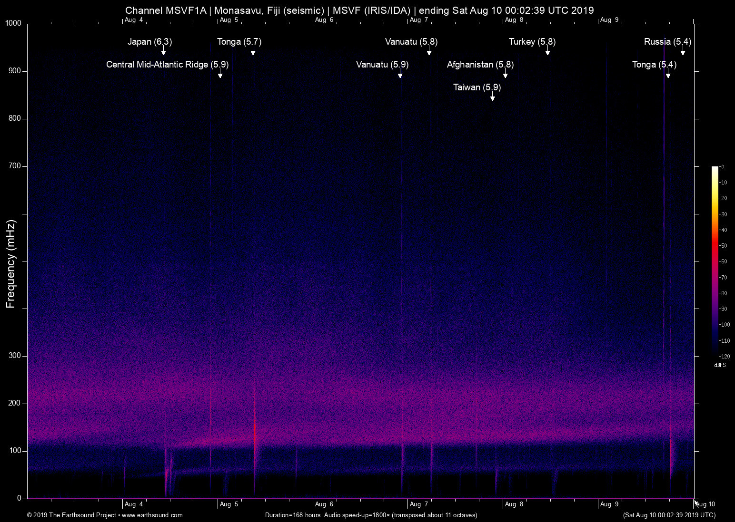Viewport: 735px width, 522px height.
Task: Click the 100 frequency axis value
Action: click(15, 451)
